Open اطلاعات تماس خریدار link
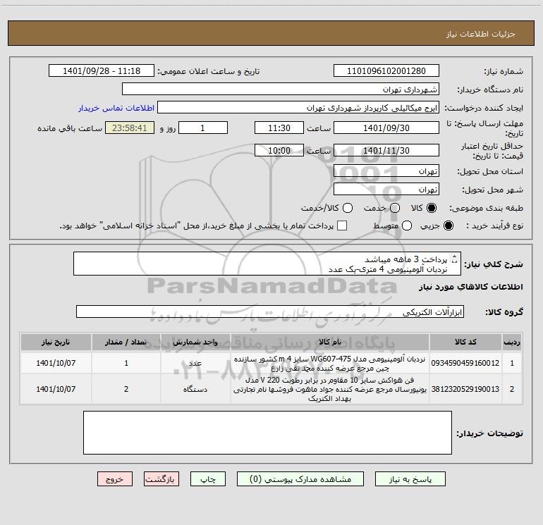This screenshot has height=525, width=543. (116, 108)
